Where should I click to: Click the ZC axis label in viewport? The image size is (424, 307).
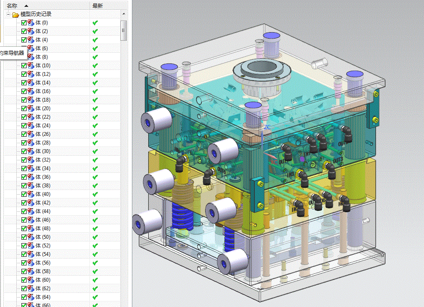267,127
